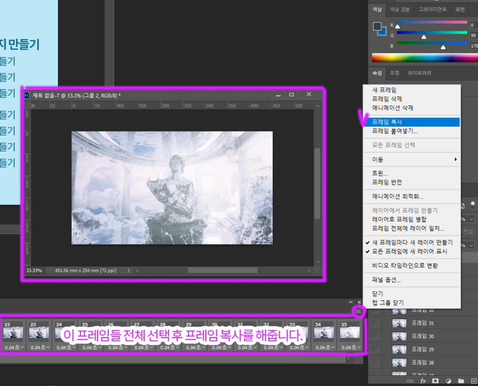Choose 레이어로 프레임 병합 item
478x386 pixels.
click(x=412, y=219)
